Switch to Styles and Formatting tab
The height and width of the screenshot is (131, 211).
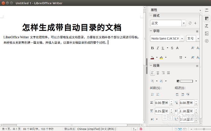point(207,26)
